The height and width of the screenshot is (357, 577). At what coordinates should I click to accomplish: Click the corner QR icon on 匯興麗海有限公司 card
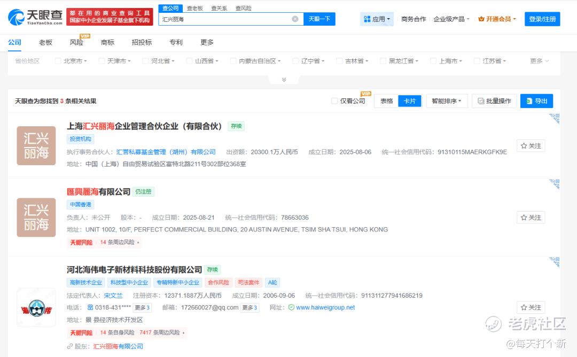(x=555, y=184)
